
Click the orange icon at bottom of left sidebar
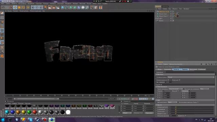pyautogui.click(x=2, y=56)
